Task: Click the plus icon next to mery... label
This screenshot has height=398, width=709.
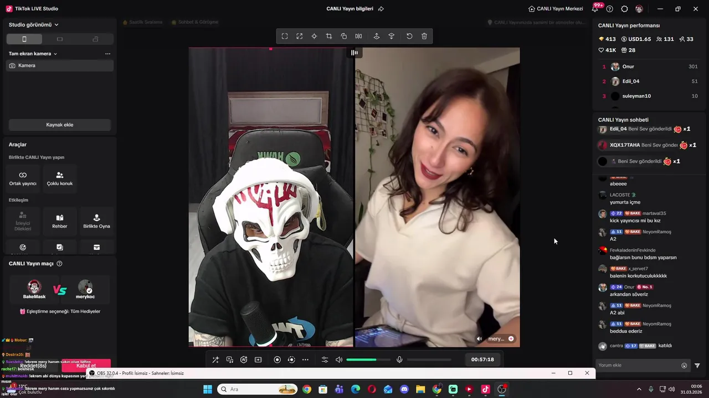Action: coord(511,339)
